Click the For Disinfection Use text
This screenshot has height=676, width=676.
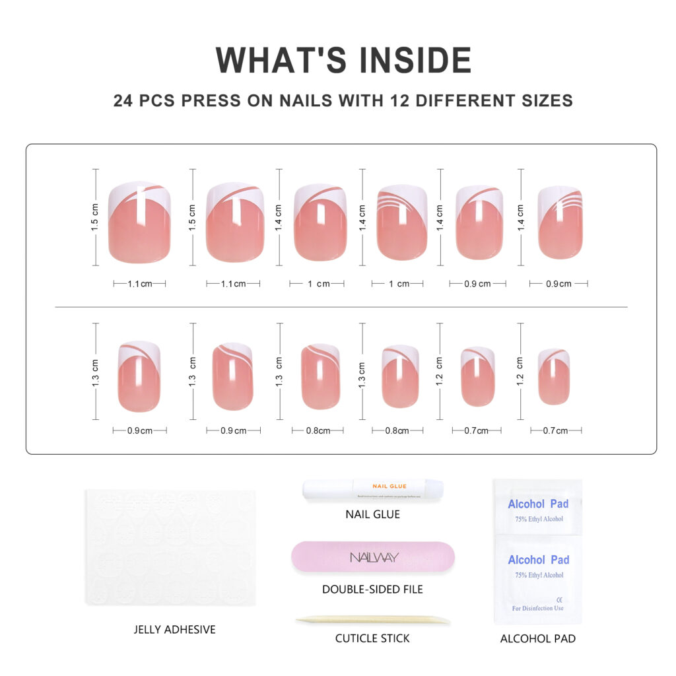click(537, 608)
